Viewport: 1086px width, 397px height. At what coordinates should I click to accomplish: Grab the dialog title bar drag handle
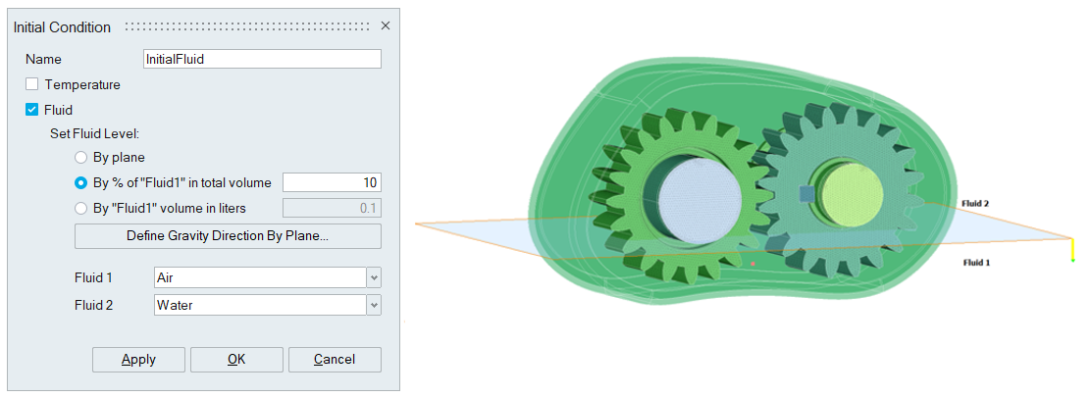point(245,27)
